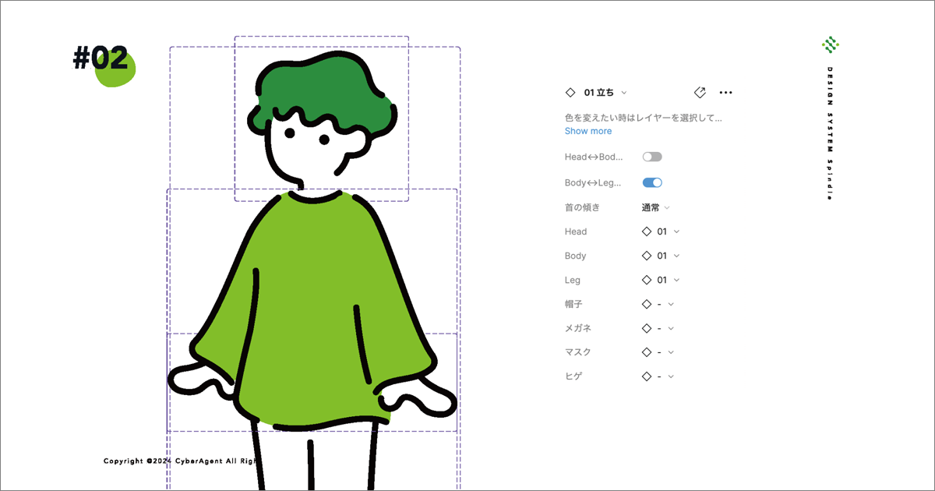Click the diamond icon in マスク row

coord(647,352)
